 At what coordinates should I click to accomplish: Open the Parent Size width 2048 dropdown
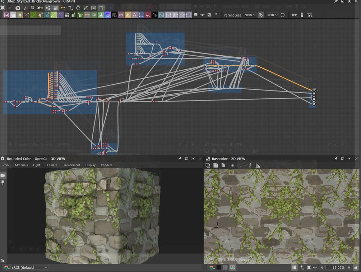point(250,15)
